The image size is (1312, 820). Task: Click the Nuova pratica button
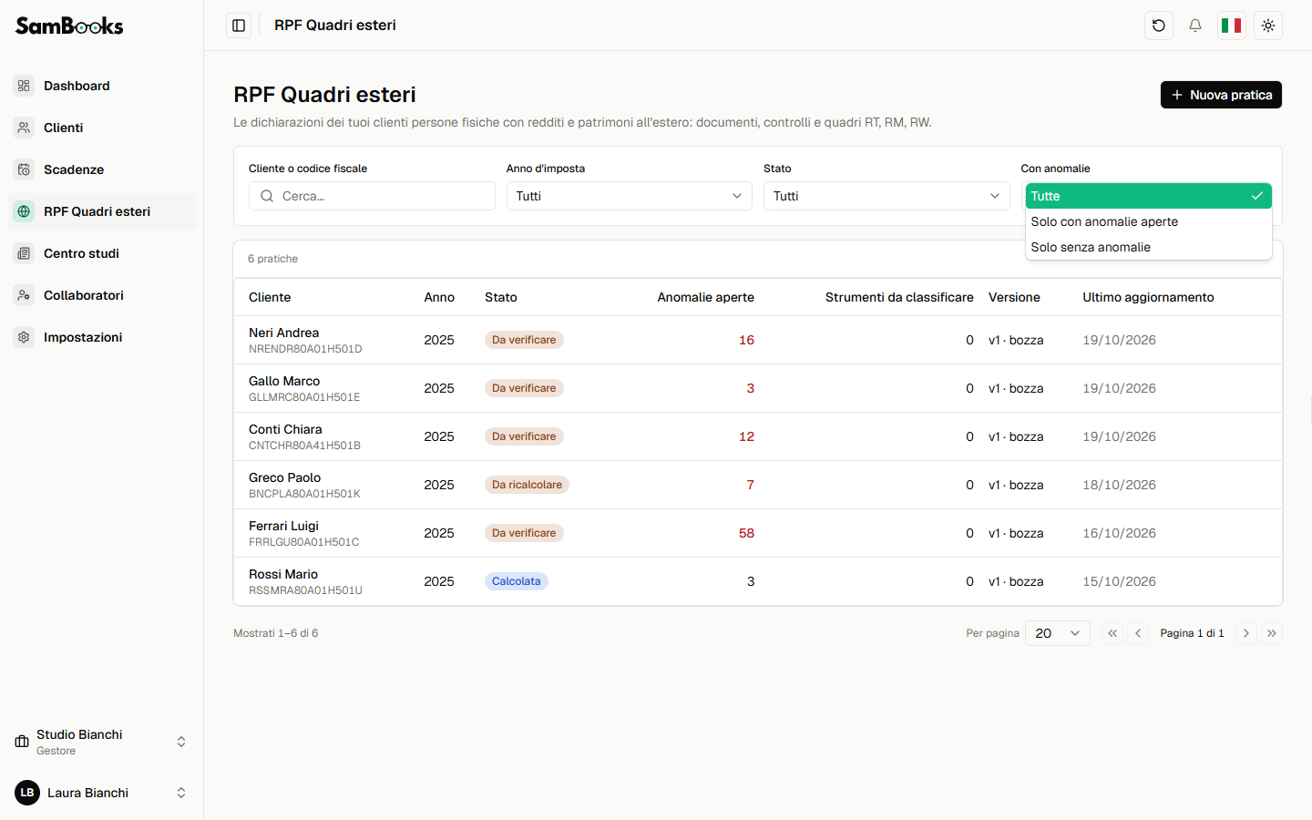pos(1221,95)
